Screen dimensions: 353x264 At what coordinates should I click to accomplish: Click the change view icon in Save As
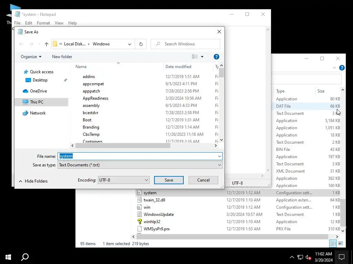click(x=195, y=57)
